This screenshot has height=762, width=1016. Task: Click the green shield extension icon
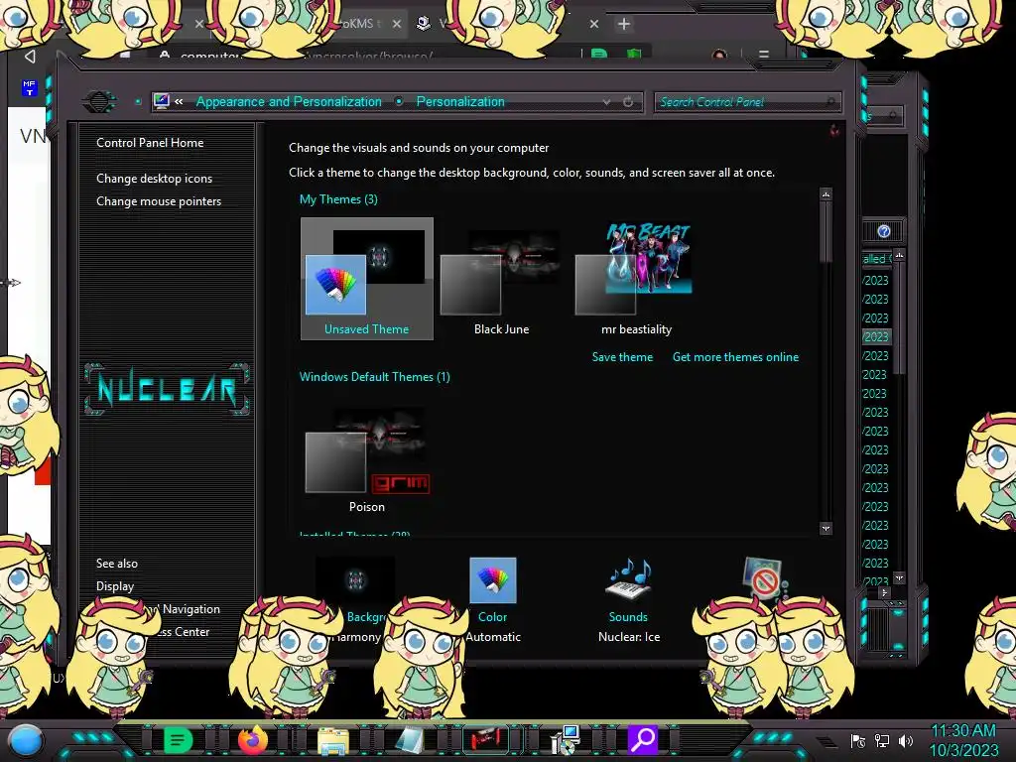point(634,55)
